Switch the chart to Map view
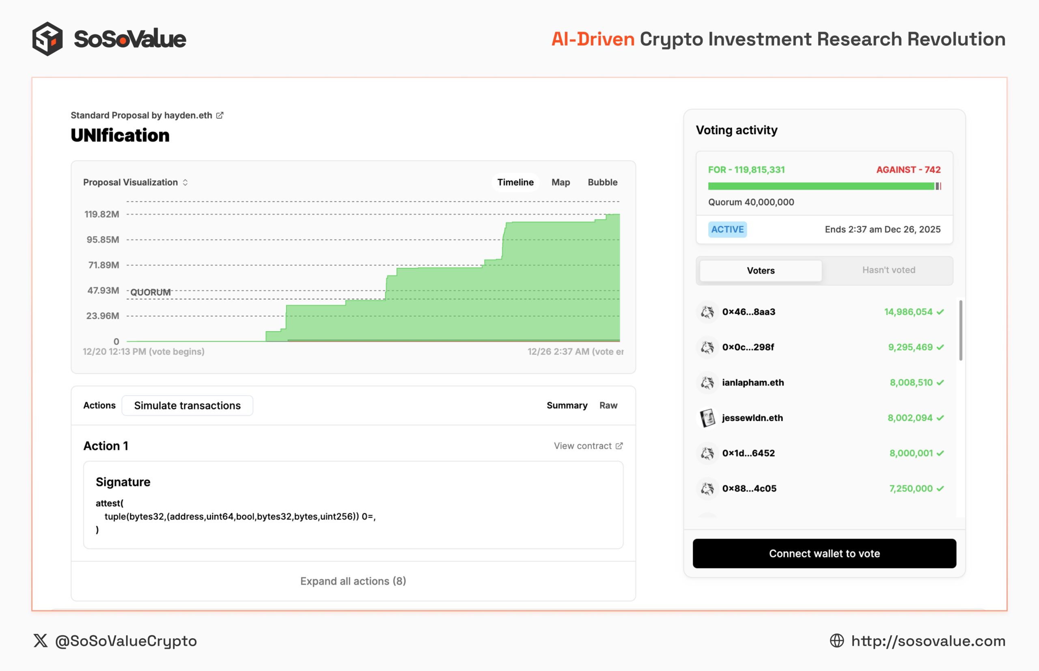Viewport: 1039px width, 671px height. (x=560, y=182)
